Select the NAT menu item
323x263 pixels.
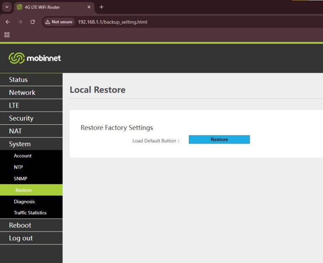point(16,131)
